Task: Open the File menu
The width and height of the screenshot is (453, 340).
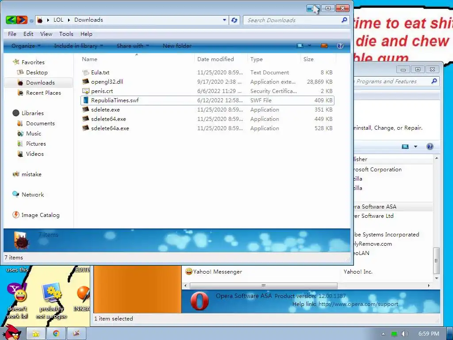Action: coord(12,34)
